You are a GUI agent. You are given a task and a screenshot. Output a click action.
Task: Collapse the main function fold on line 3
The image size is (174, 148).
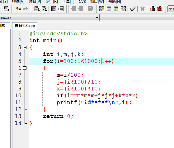(x=25, y=47)
